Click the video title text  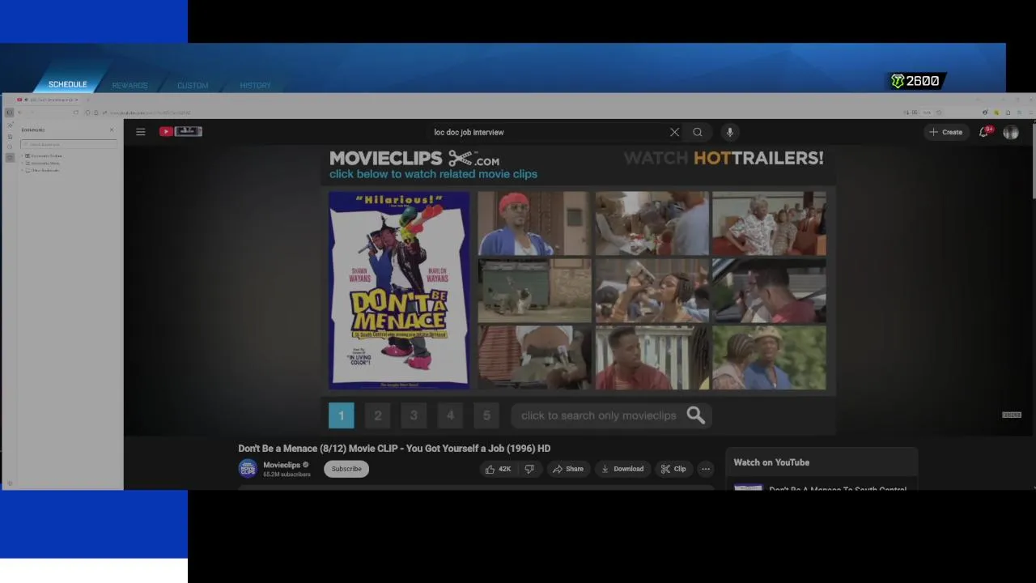click(x=394, y=448)
